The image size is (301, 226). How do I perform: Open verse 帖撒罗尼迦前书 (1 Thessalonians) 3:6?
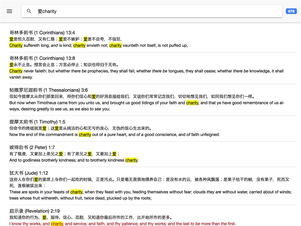pyautogui.click(x=48, y=90)
